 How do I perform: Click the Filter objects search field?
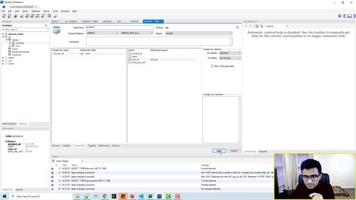(26, 29)
